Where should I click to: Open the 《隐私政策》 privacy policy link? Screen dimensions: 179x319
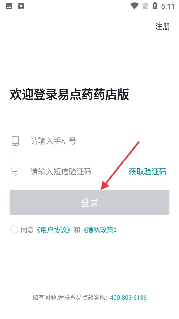(100, 230)
